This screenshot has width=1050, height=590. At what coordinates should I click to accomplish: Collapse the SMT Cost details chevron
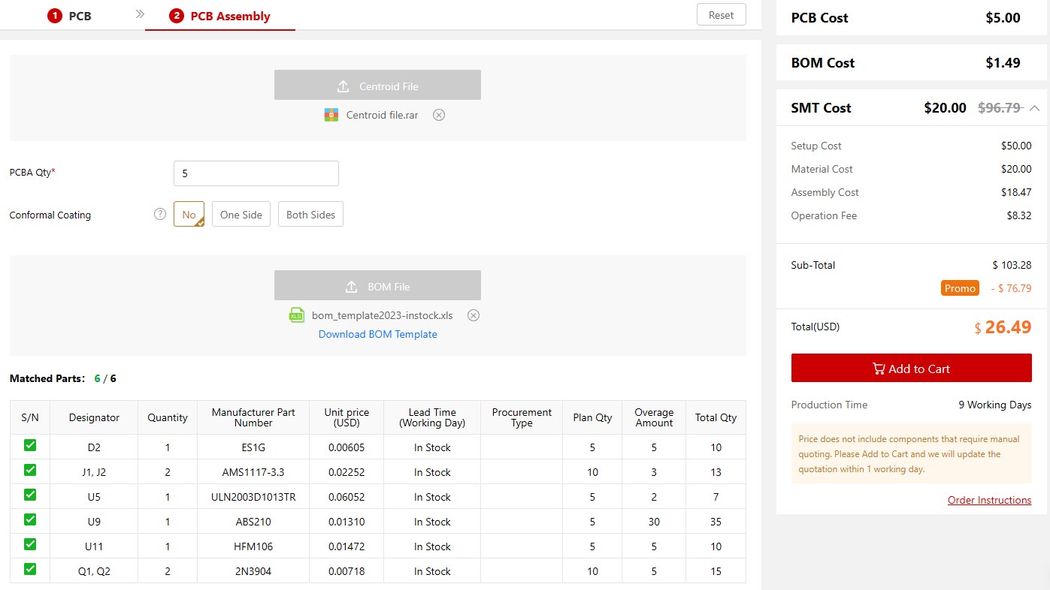[1035, 108]
